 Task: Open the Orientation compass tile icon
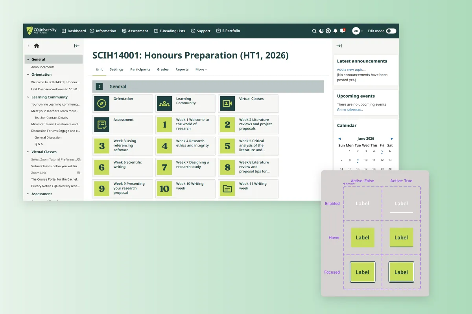pyautogui.click(x=101, y=103)
